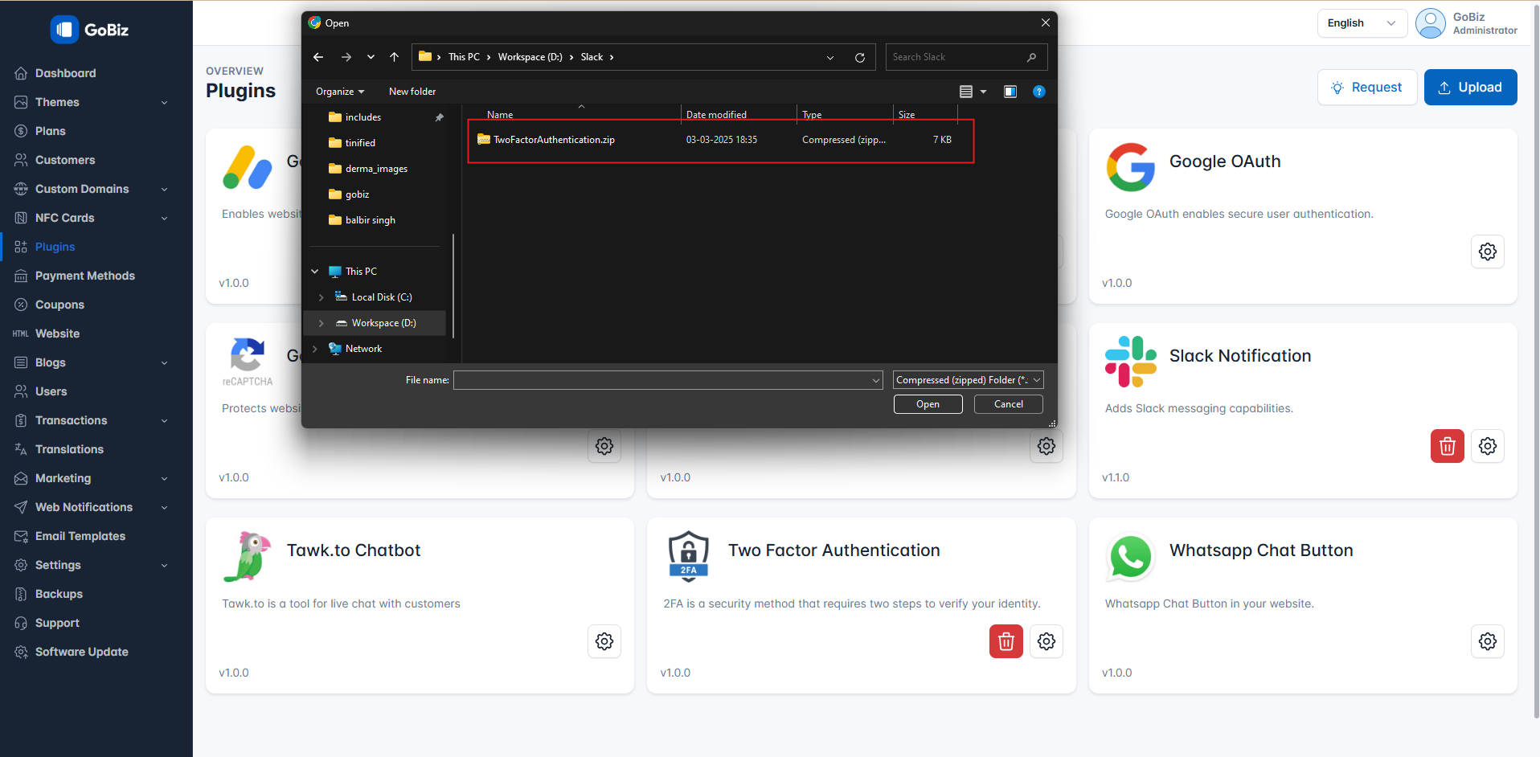The height and width of the screenshot is (757, 1540).
Task: Expand the Themes sidebar submenu
Action: click(165, 102)
